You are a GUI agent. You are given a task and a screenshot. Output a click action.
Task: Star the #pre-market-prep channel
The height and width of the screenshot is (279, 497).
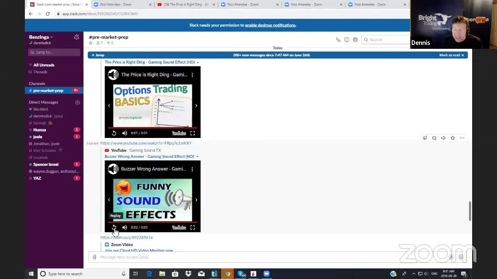click(x=91, y=43)
